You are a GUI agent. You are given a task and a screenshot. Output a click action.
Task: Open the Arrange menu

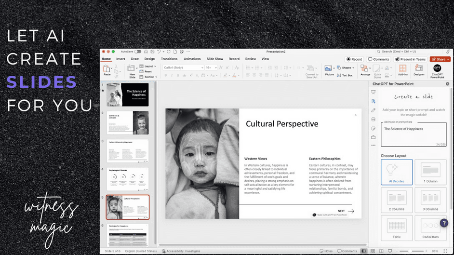365,70
